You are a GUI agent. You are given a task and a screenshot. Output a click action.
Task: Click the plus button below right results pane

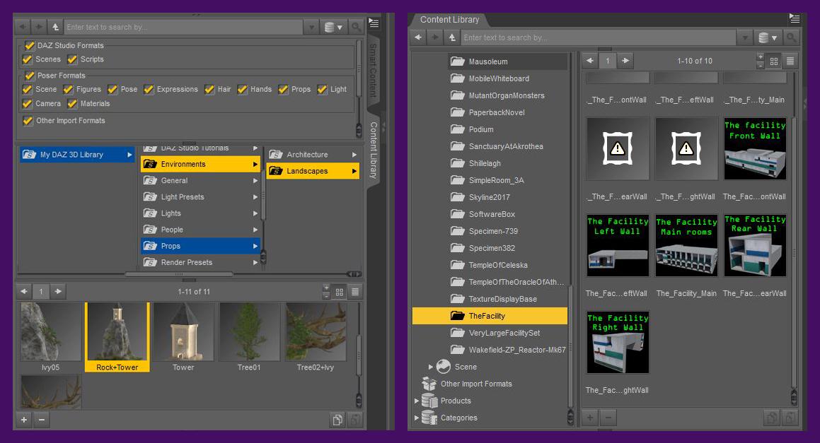tap(590, 418)
